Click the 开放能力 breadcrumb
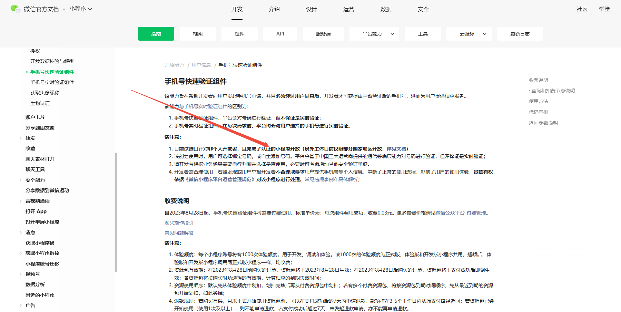The height and width of the screenshot is (312, 621). (x=174, y=65)
